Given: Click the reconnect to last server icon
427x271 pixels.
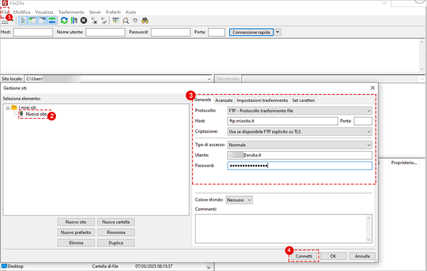Looking at the screenshot, I should 103,20.
